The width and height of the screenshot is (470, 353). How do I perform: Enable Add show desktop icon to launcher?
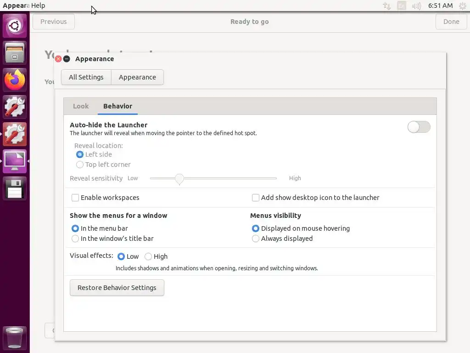click(256, 198)
